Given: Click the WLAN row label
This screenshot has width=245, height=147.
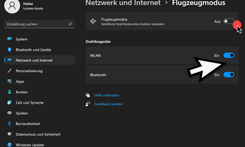Looking at the screenshot, I should click(95, 56).
